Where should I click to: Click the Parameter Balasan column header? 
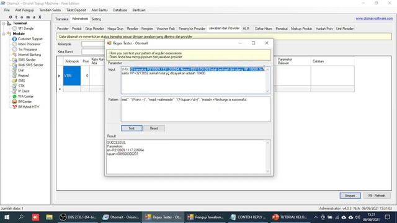[293, 61]
